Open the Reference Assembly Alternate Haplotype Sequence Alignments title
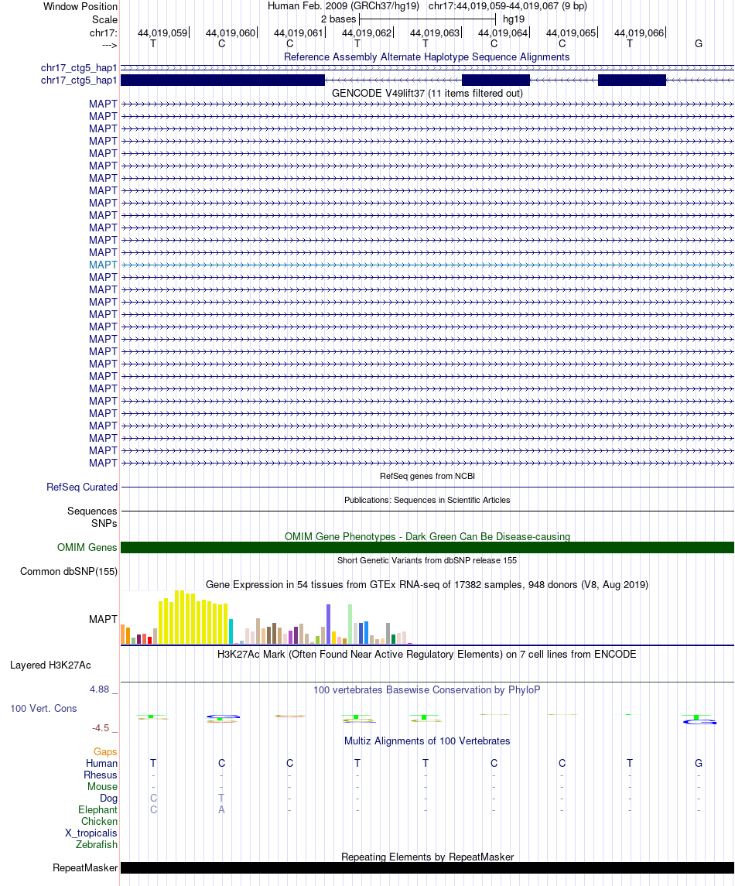The height and width of the screenshot is (886, 735). pos(426,57)
